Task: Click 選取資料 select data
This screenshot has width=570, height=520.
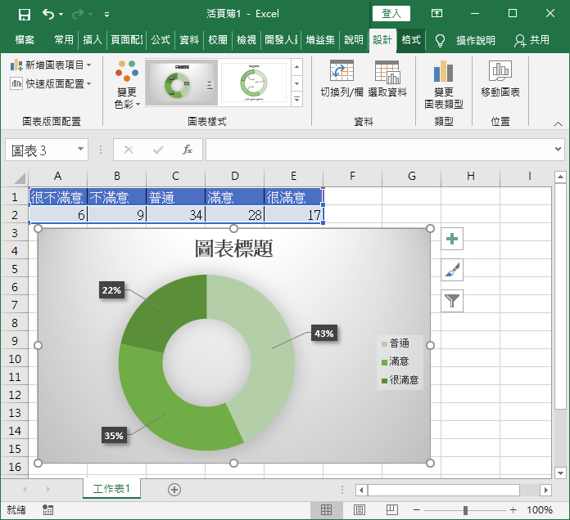Action: click(x=387, y=79)
